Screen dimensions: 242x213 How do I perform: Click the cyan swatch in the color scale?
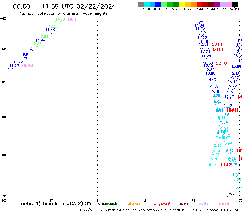click(147, 4)
